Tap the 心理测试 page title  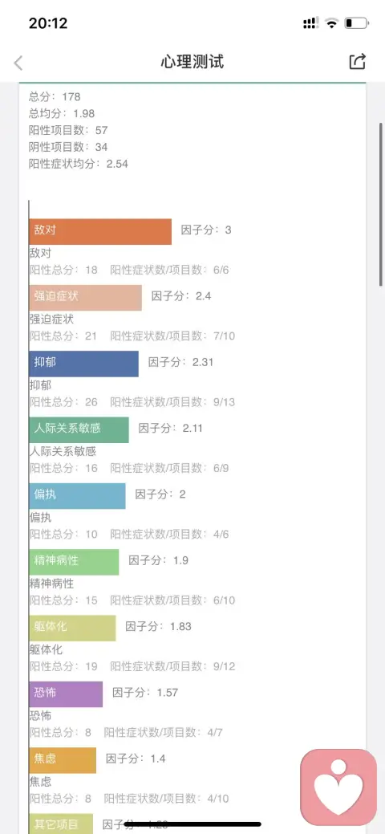coord(192,62)
